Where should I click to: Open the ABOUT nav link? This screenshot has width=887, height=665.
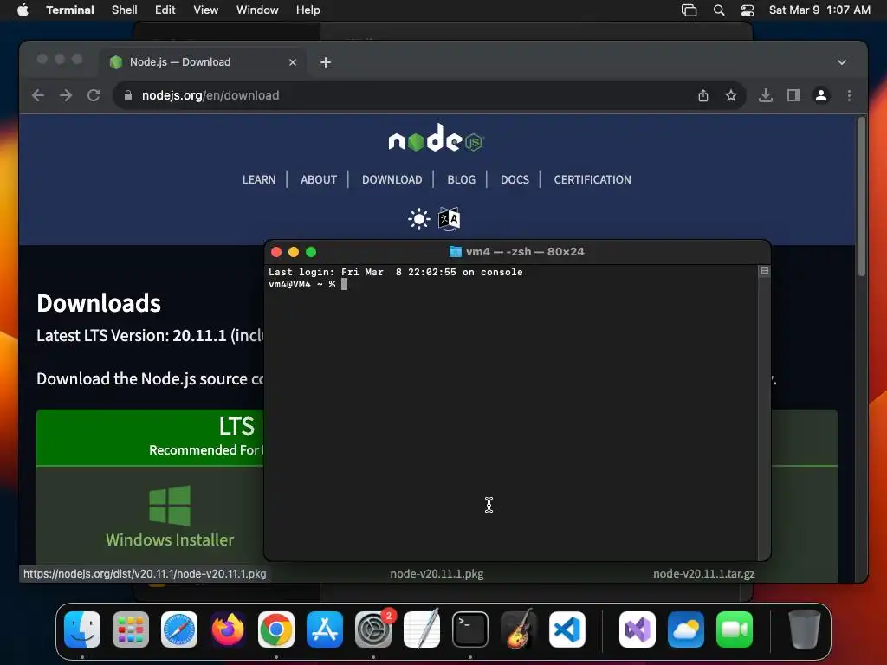(319, 180)
